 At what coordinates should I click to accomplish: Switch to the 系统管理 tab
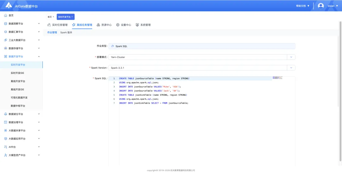[143, 25]
